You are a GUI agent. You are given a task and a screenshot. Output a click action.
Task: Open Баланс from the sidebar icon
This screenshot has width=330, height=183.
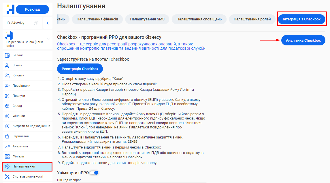coord(7,55)
